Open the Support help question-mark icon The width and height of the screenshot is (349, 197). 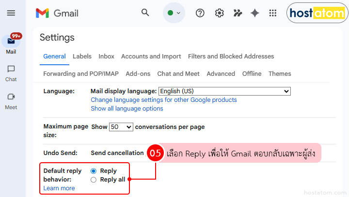pyautogui.click(x=200, y=13)
